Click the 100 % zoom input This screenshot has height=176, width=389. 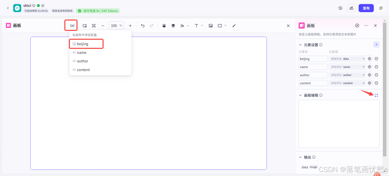point(116,26)
